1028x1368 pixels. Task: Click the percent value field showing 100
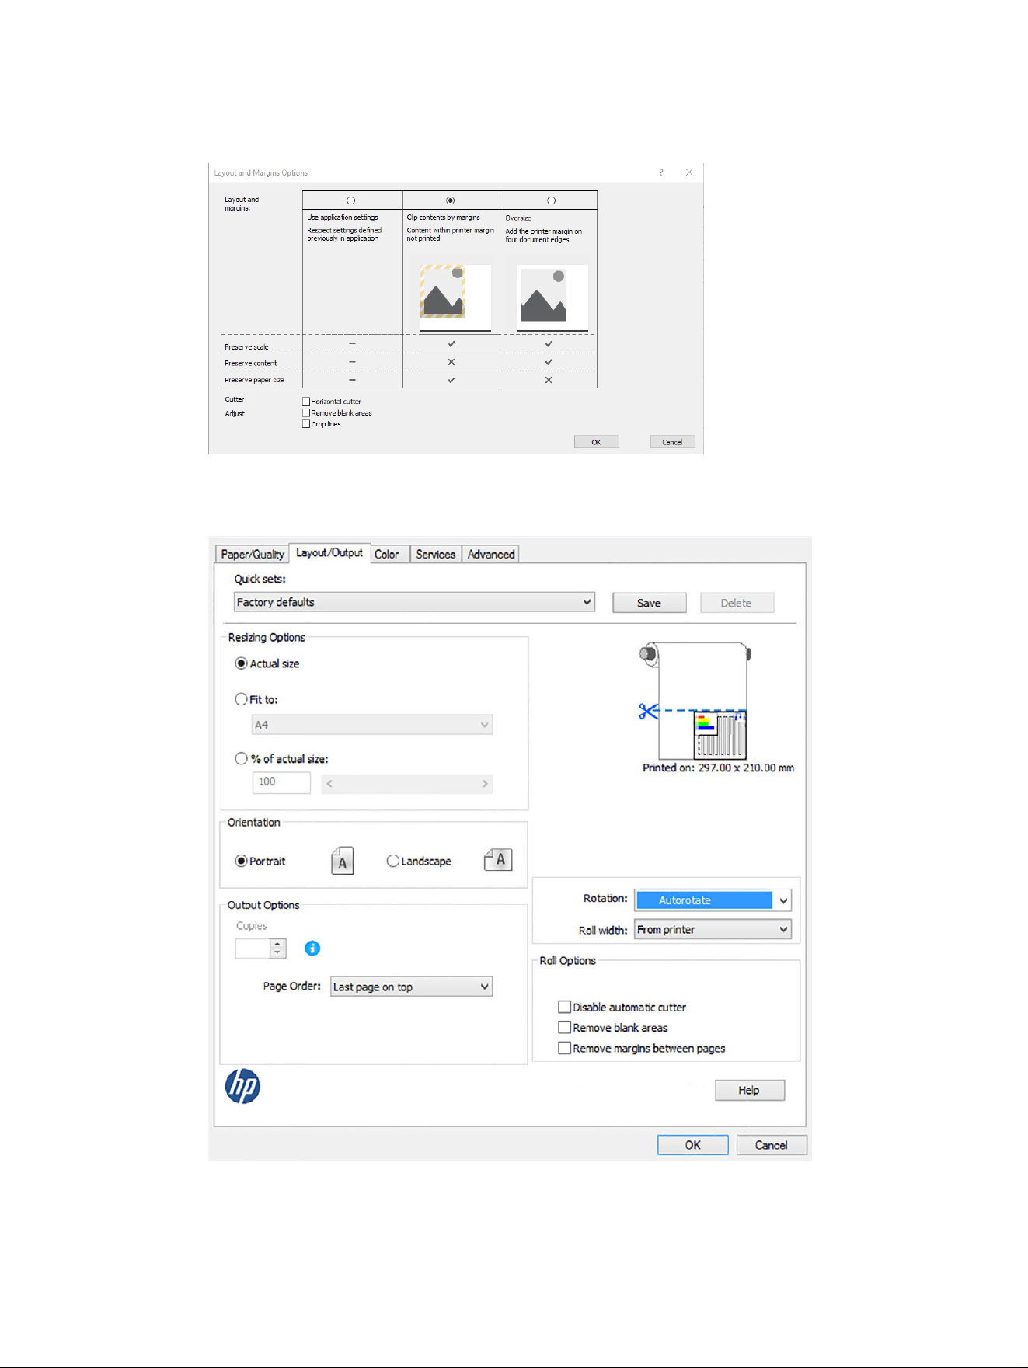pos(281,782)
